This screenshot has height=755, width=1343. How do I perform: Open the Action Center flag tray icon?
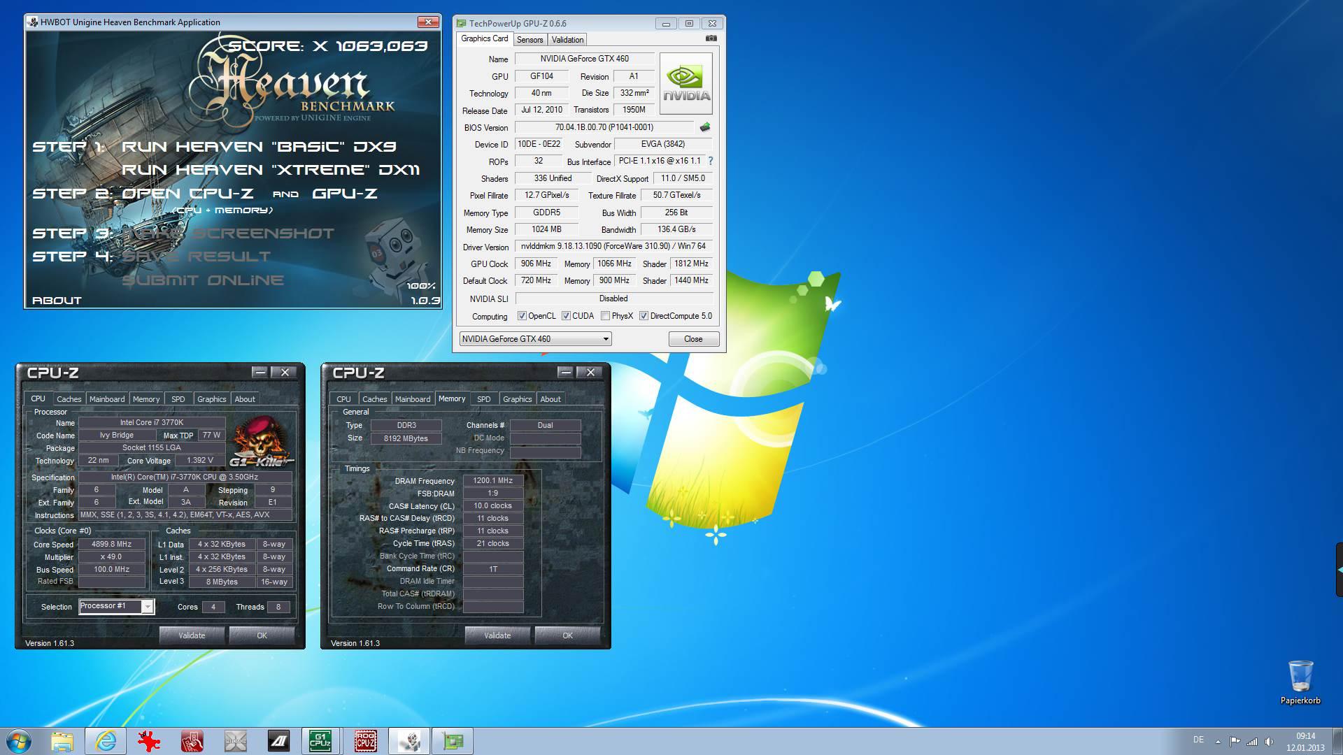click(x=1235, y=741)
